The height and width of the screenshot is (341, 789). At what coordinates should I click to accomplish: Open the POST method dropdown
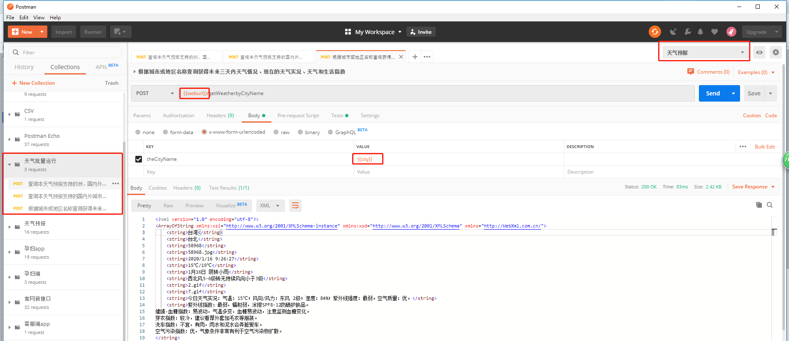click(154, 93)
